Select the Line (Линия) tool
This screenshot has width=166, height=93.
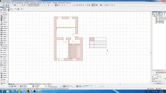(x=4, y=59)
